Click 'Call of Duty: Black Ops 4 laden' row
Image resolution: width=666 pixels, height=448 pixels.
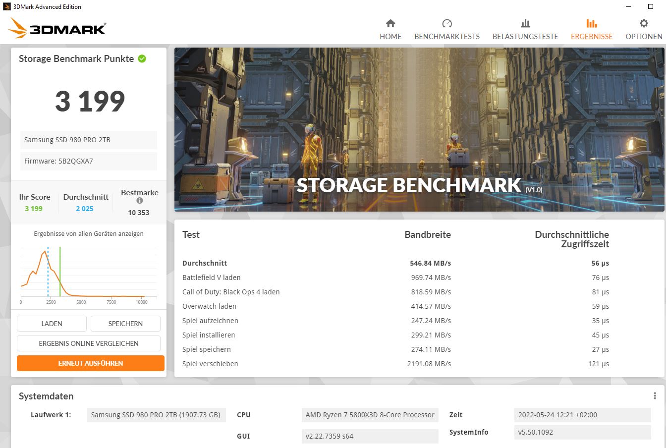click(395, 292)
